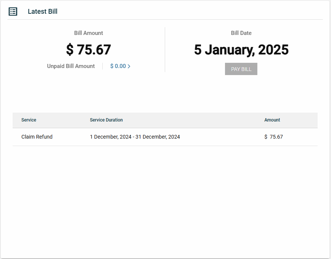The image size is (331, 259).
Task: Sort by the Service Duration column header
Action: click(106, 120)
